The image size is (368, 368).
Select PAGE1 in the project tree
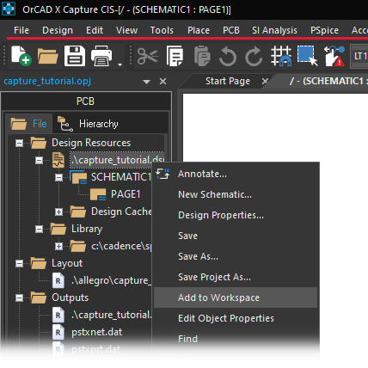click(x=126, y=194)
